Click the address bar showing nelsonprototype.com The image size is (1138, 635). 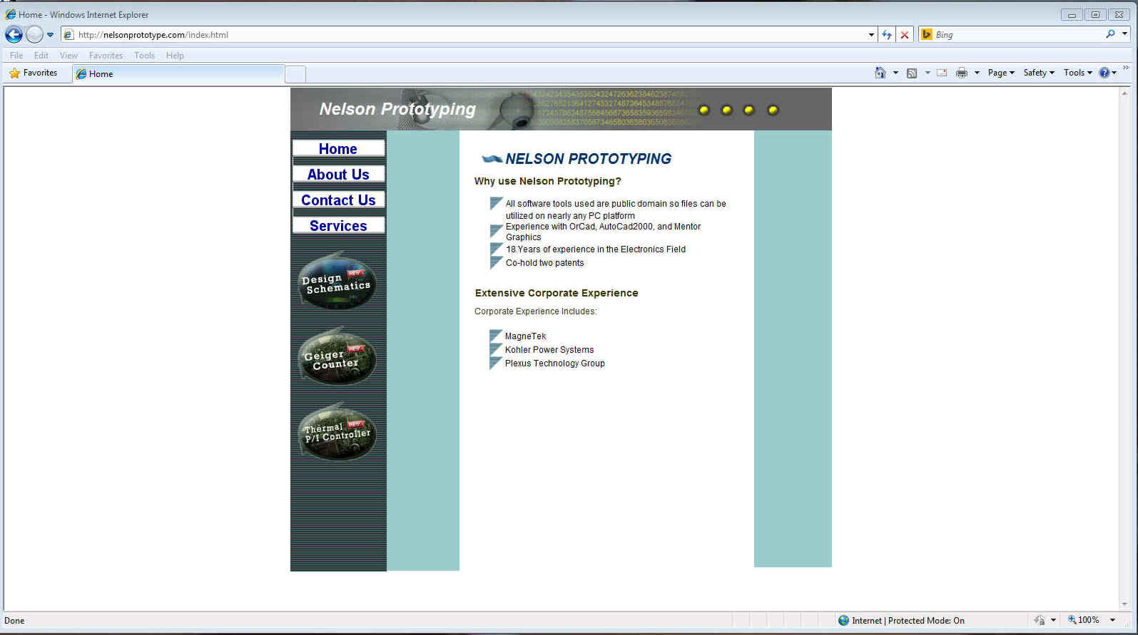464,34
